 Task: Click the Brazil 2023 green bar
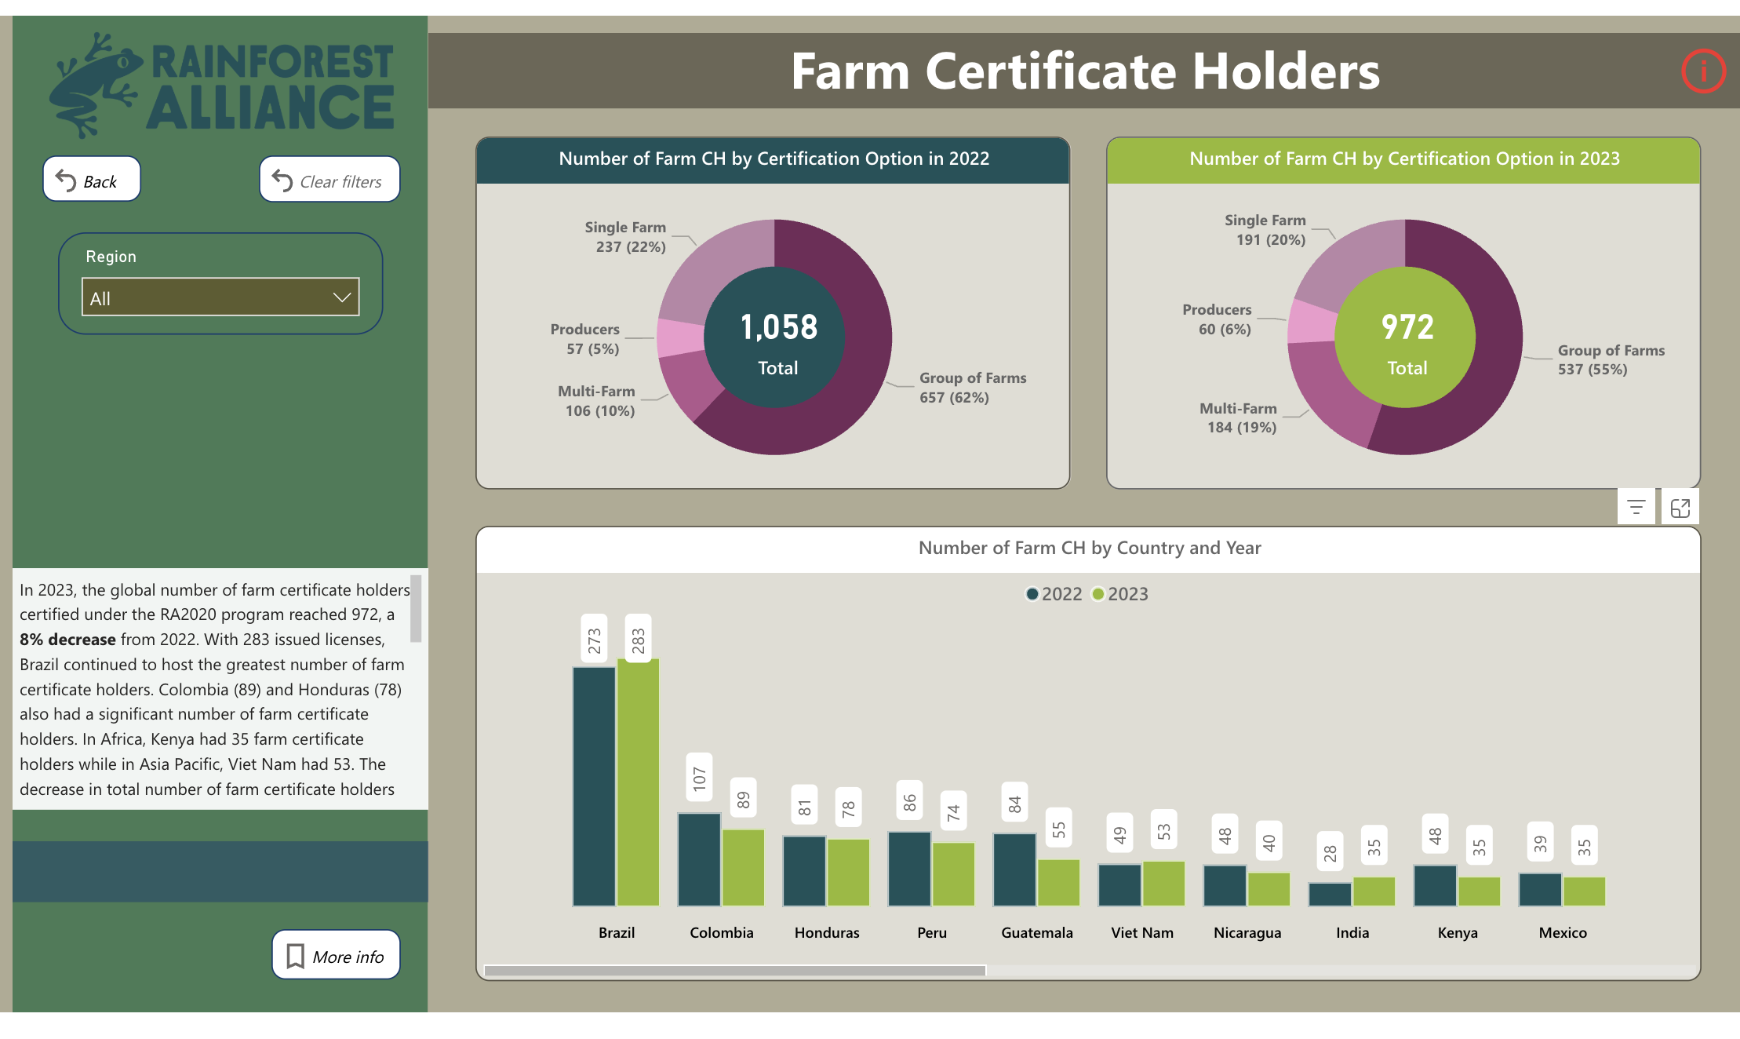click(638, 782)
